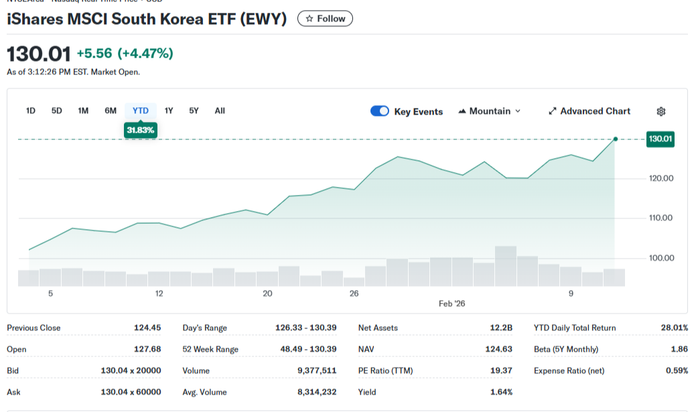The image size is (696, 412).
Task: Expand the Mountain chart style dropdown
Action: click(x=517, y=111)
